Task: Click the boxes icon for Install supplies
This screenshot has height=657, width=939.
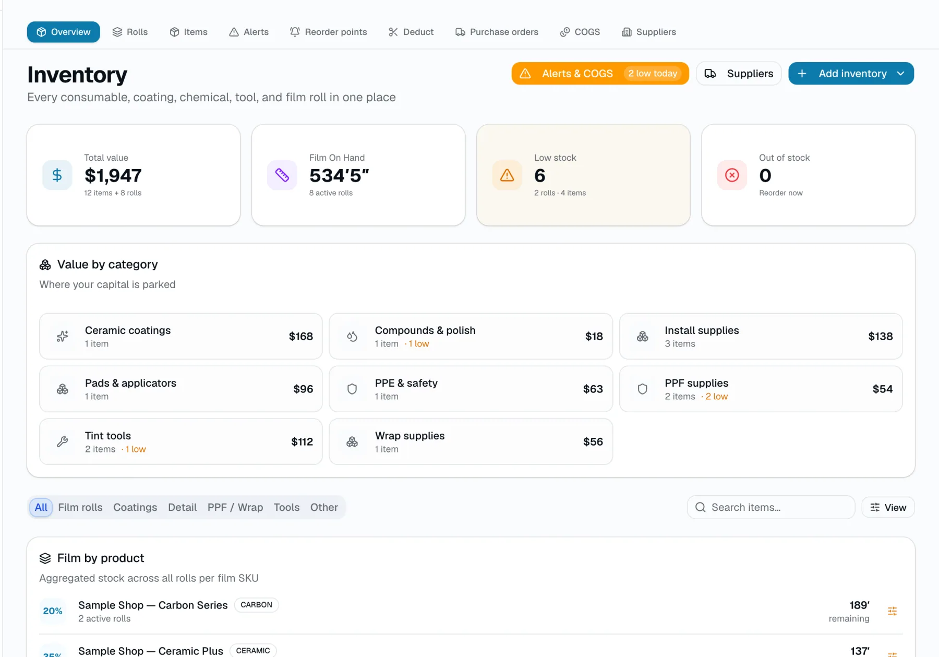Action: coord(643,337)
